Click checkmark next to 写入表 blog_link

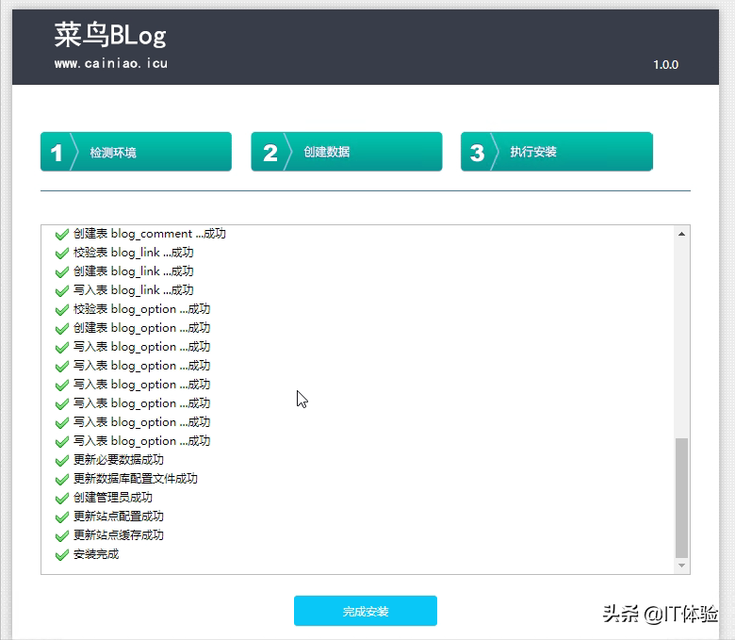click(62, 290)
